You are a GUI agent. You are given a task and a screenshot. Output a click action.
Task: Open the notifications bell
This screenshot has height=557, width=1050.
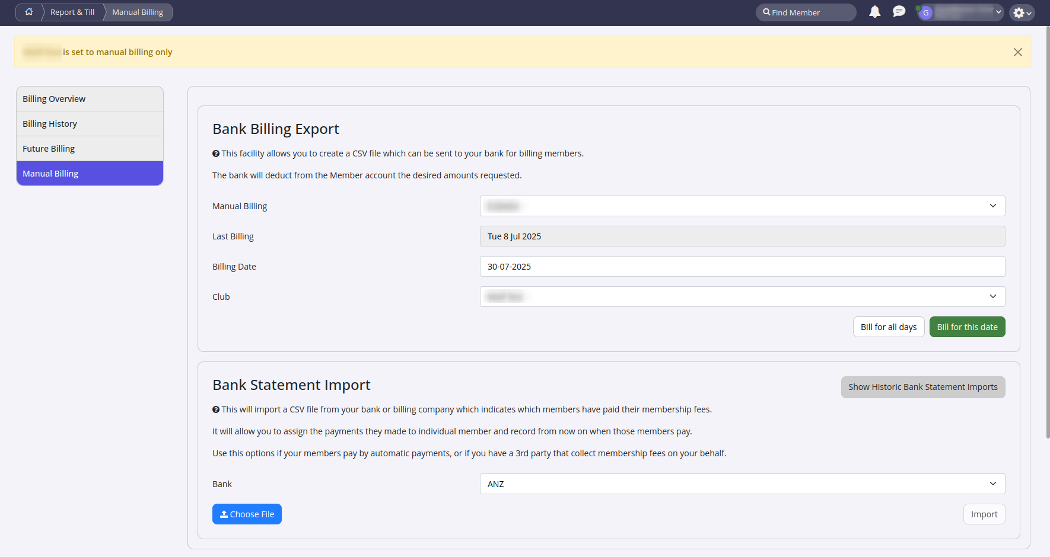(x=874, y=12)
